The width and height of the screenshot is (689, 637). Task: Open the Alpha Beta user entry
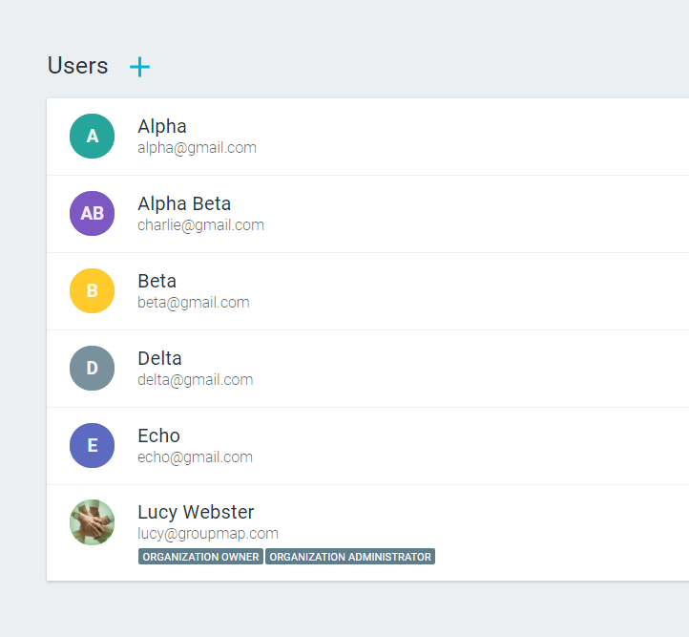click(x=184, y=203)
